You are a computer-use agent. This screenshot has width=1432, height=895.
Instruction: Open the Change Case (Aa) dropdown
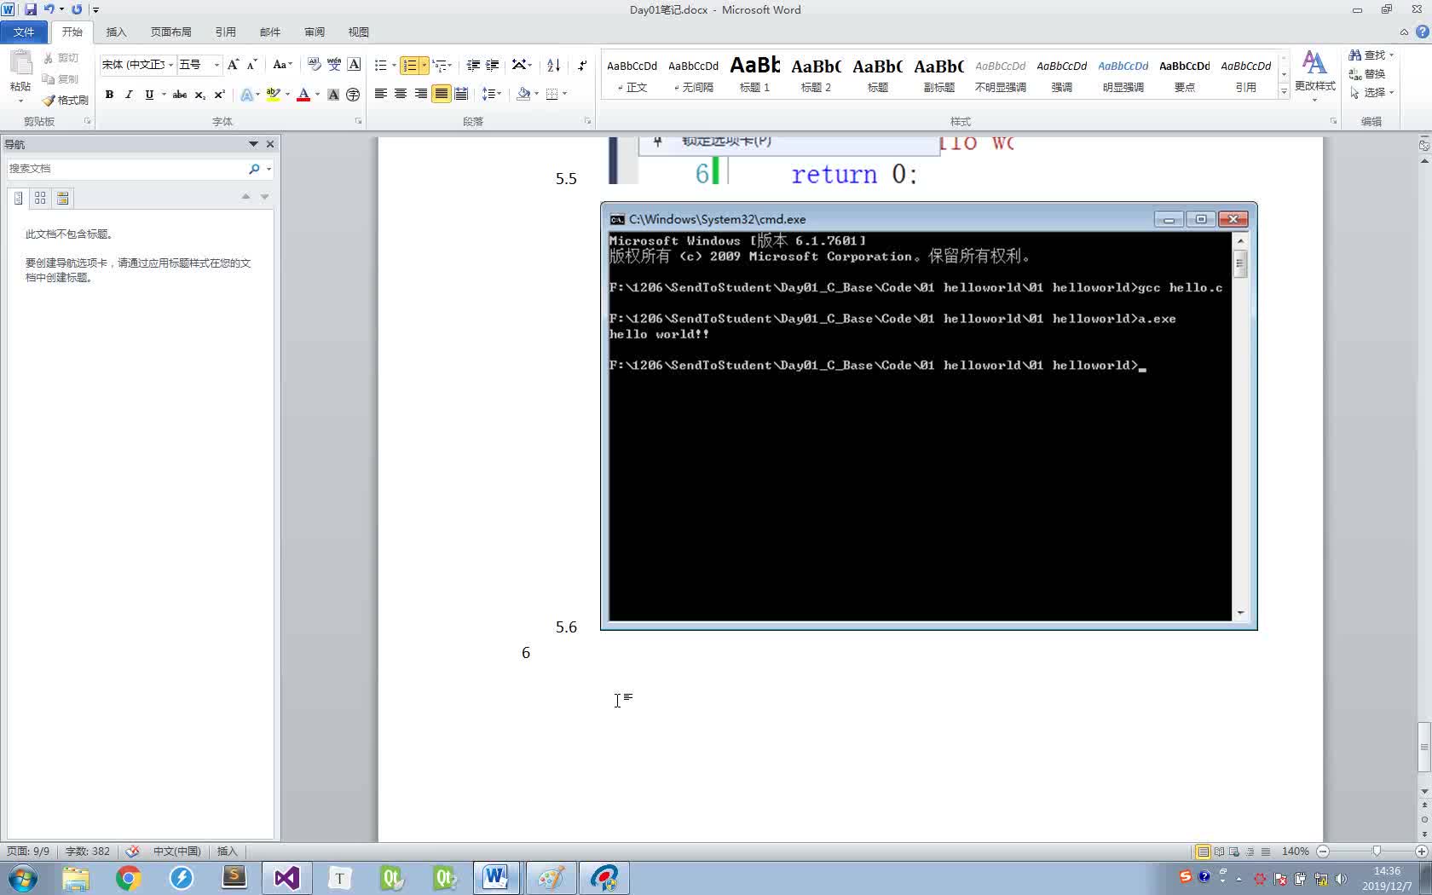pos(282,65)
